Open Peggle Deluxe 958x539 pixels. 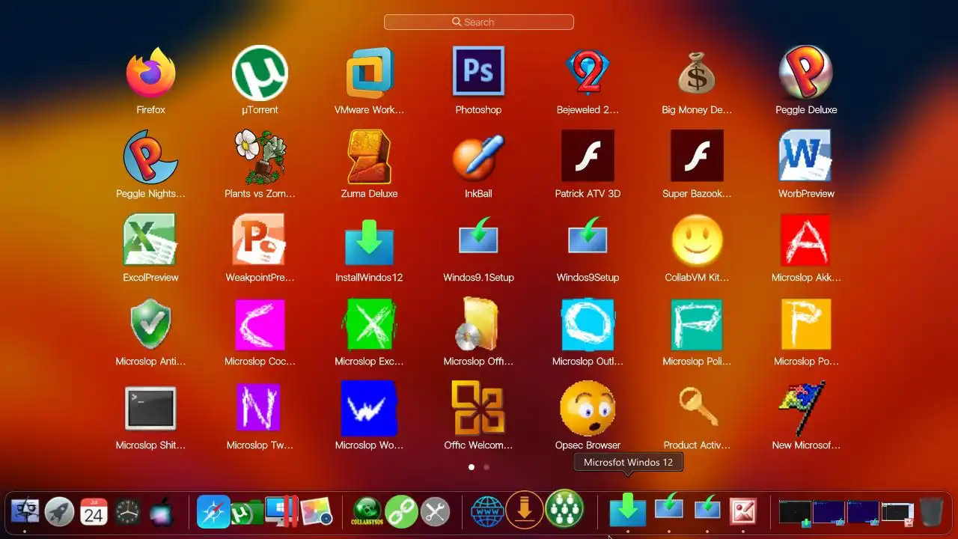[806, 73]
